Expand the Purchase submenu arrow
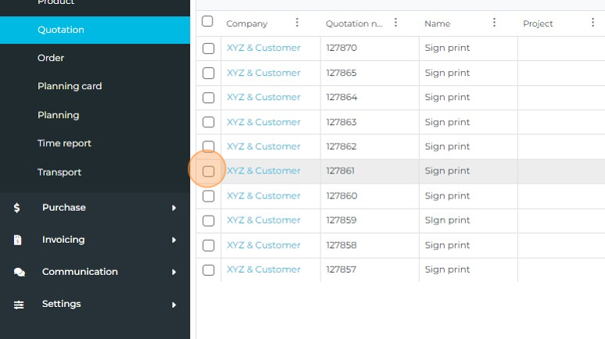605x339 pixels. pyautogui.click(x=174, y=208)
